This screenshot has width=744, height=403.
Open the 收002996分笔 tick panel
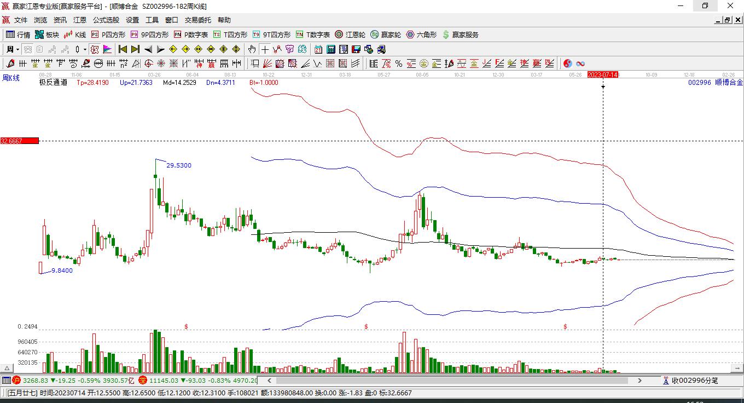click(690, 380)
